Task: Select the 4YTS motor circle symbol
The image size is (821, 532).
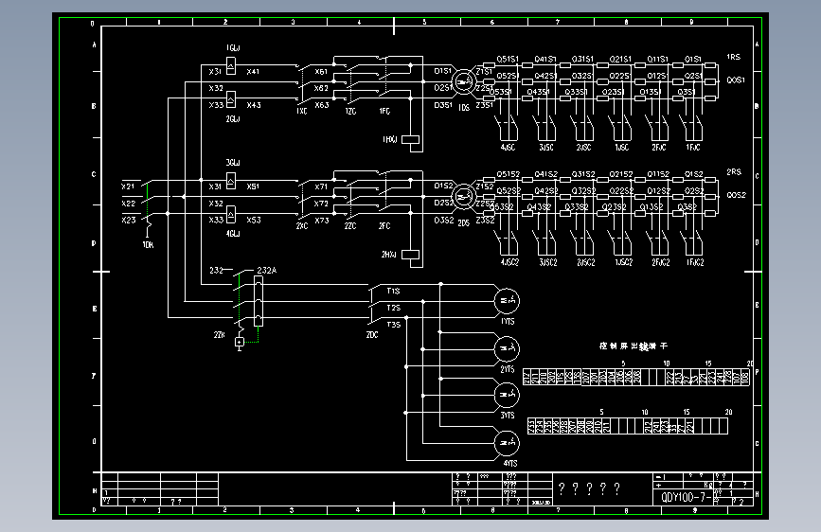Action: 507,443
